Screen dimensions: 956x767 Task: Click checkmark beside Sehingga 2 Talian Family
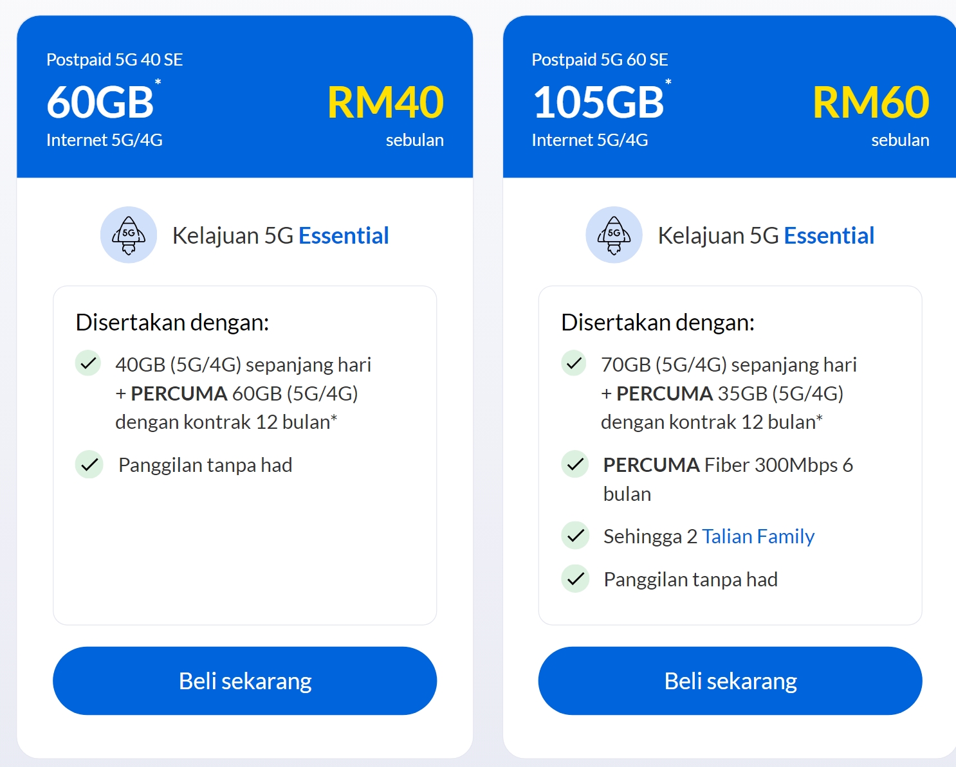575,536
